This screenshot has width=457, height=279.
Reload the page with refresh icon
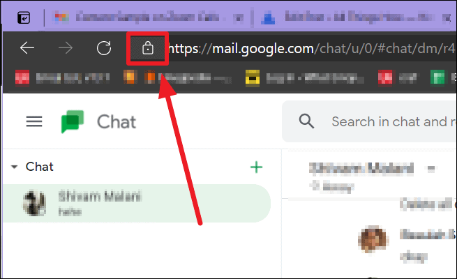tap(104, 48)
